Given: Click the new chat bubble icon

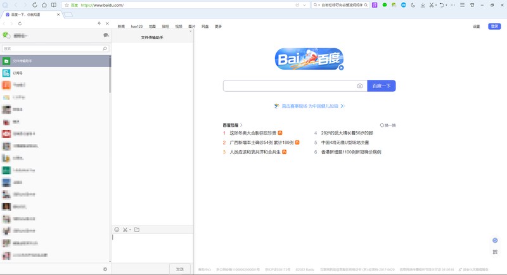Looking at the screenshot, I should pyautogui.click(x=106, y=35).
